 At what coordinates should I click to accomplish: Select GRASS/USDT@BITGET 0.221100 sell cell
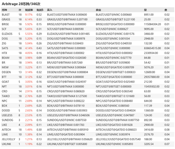(x=115, y=20)
